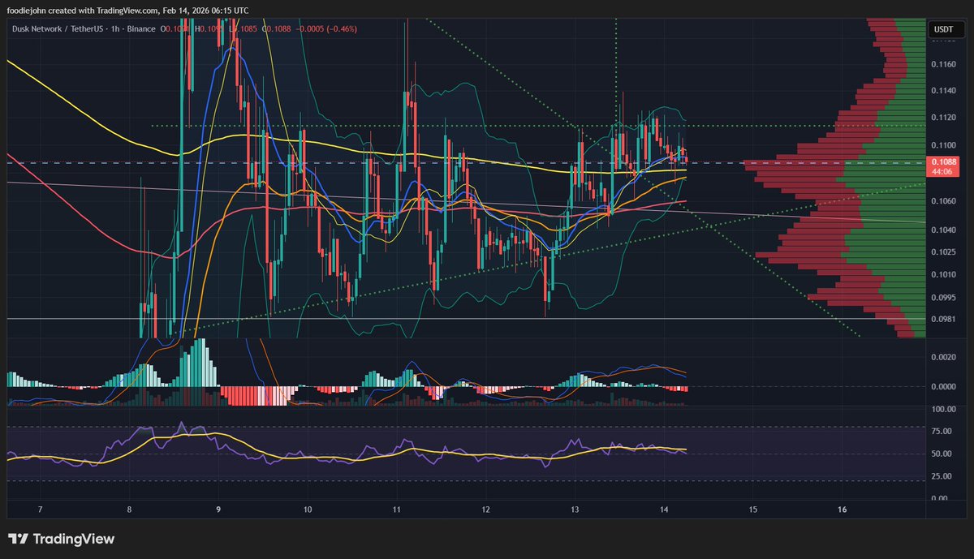Click the USDT currency button
This screenshot has height=559, width=974.
click(943, 29)
